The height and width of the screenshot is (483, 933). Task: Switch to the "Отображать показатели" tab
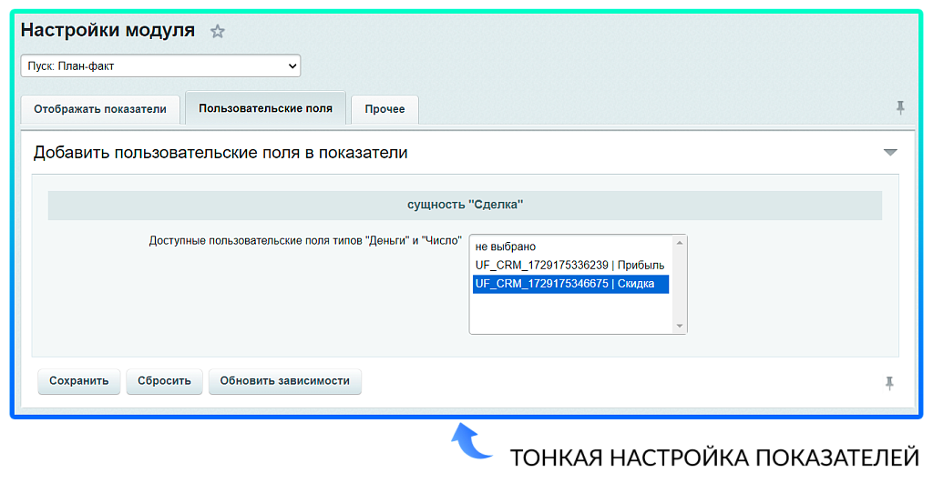100,109
